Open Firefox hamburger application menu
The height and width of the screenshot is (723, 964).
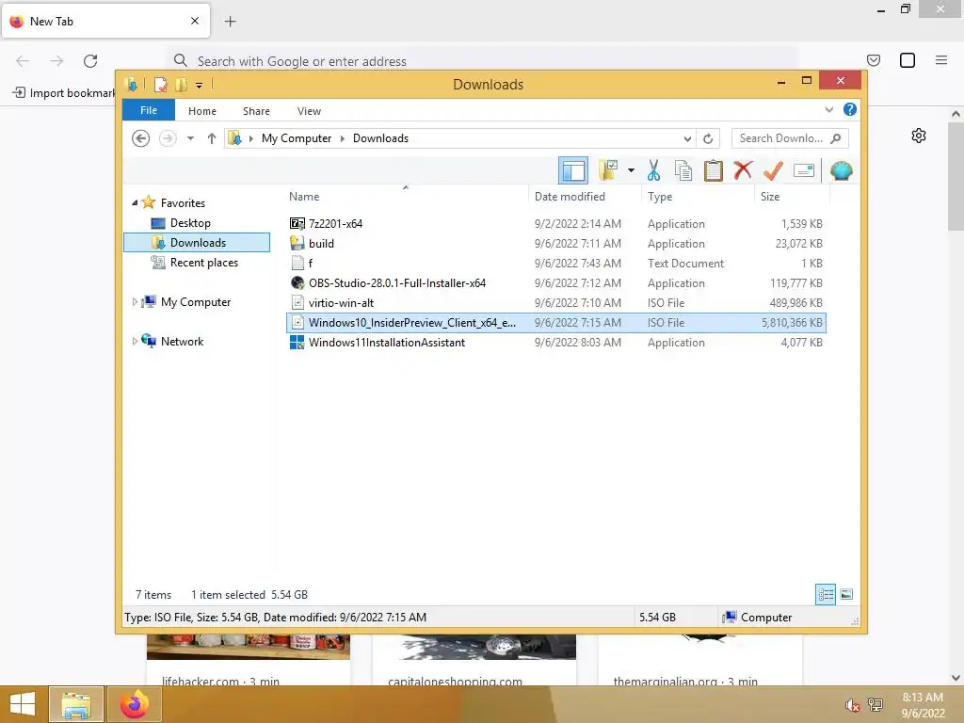[940, 60]
